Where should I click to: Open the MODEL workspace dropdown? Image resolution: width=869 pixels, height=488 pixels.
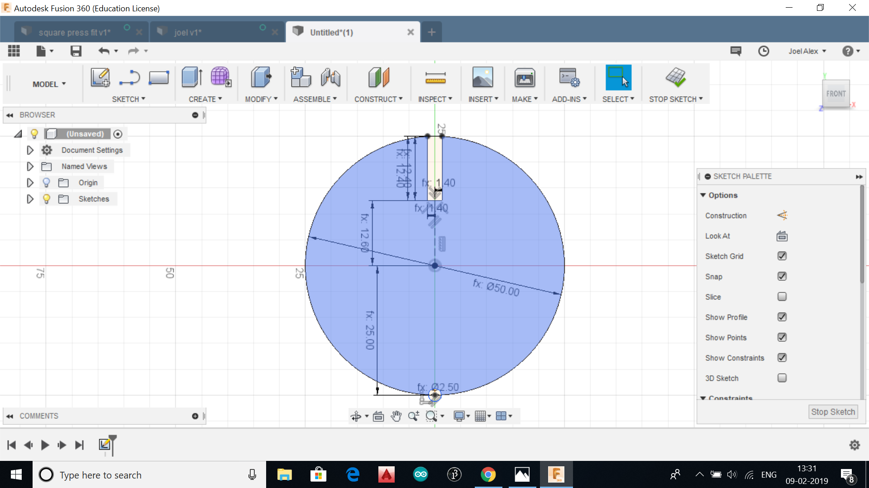pos(49,84)
